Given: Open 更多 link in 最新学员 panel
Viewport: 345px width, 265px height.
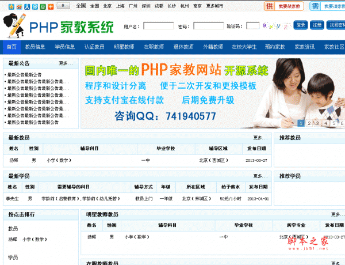Looking at the screenshot, I should pyautogui.click(x=260, y=176).
